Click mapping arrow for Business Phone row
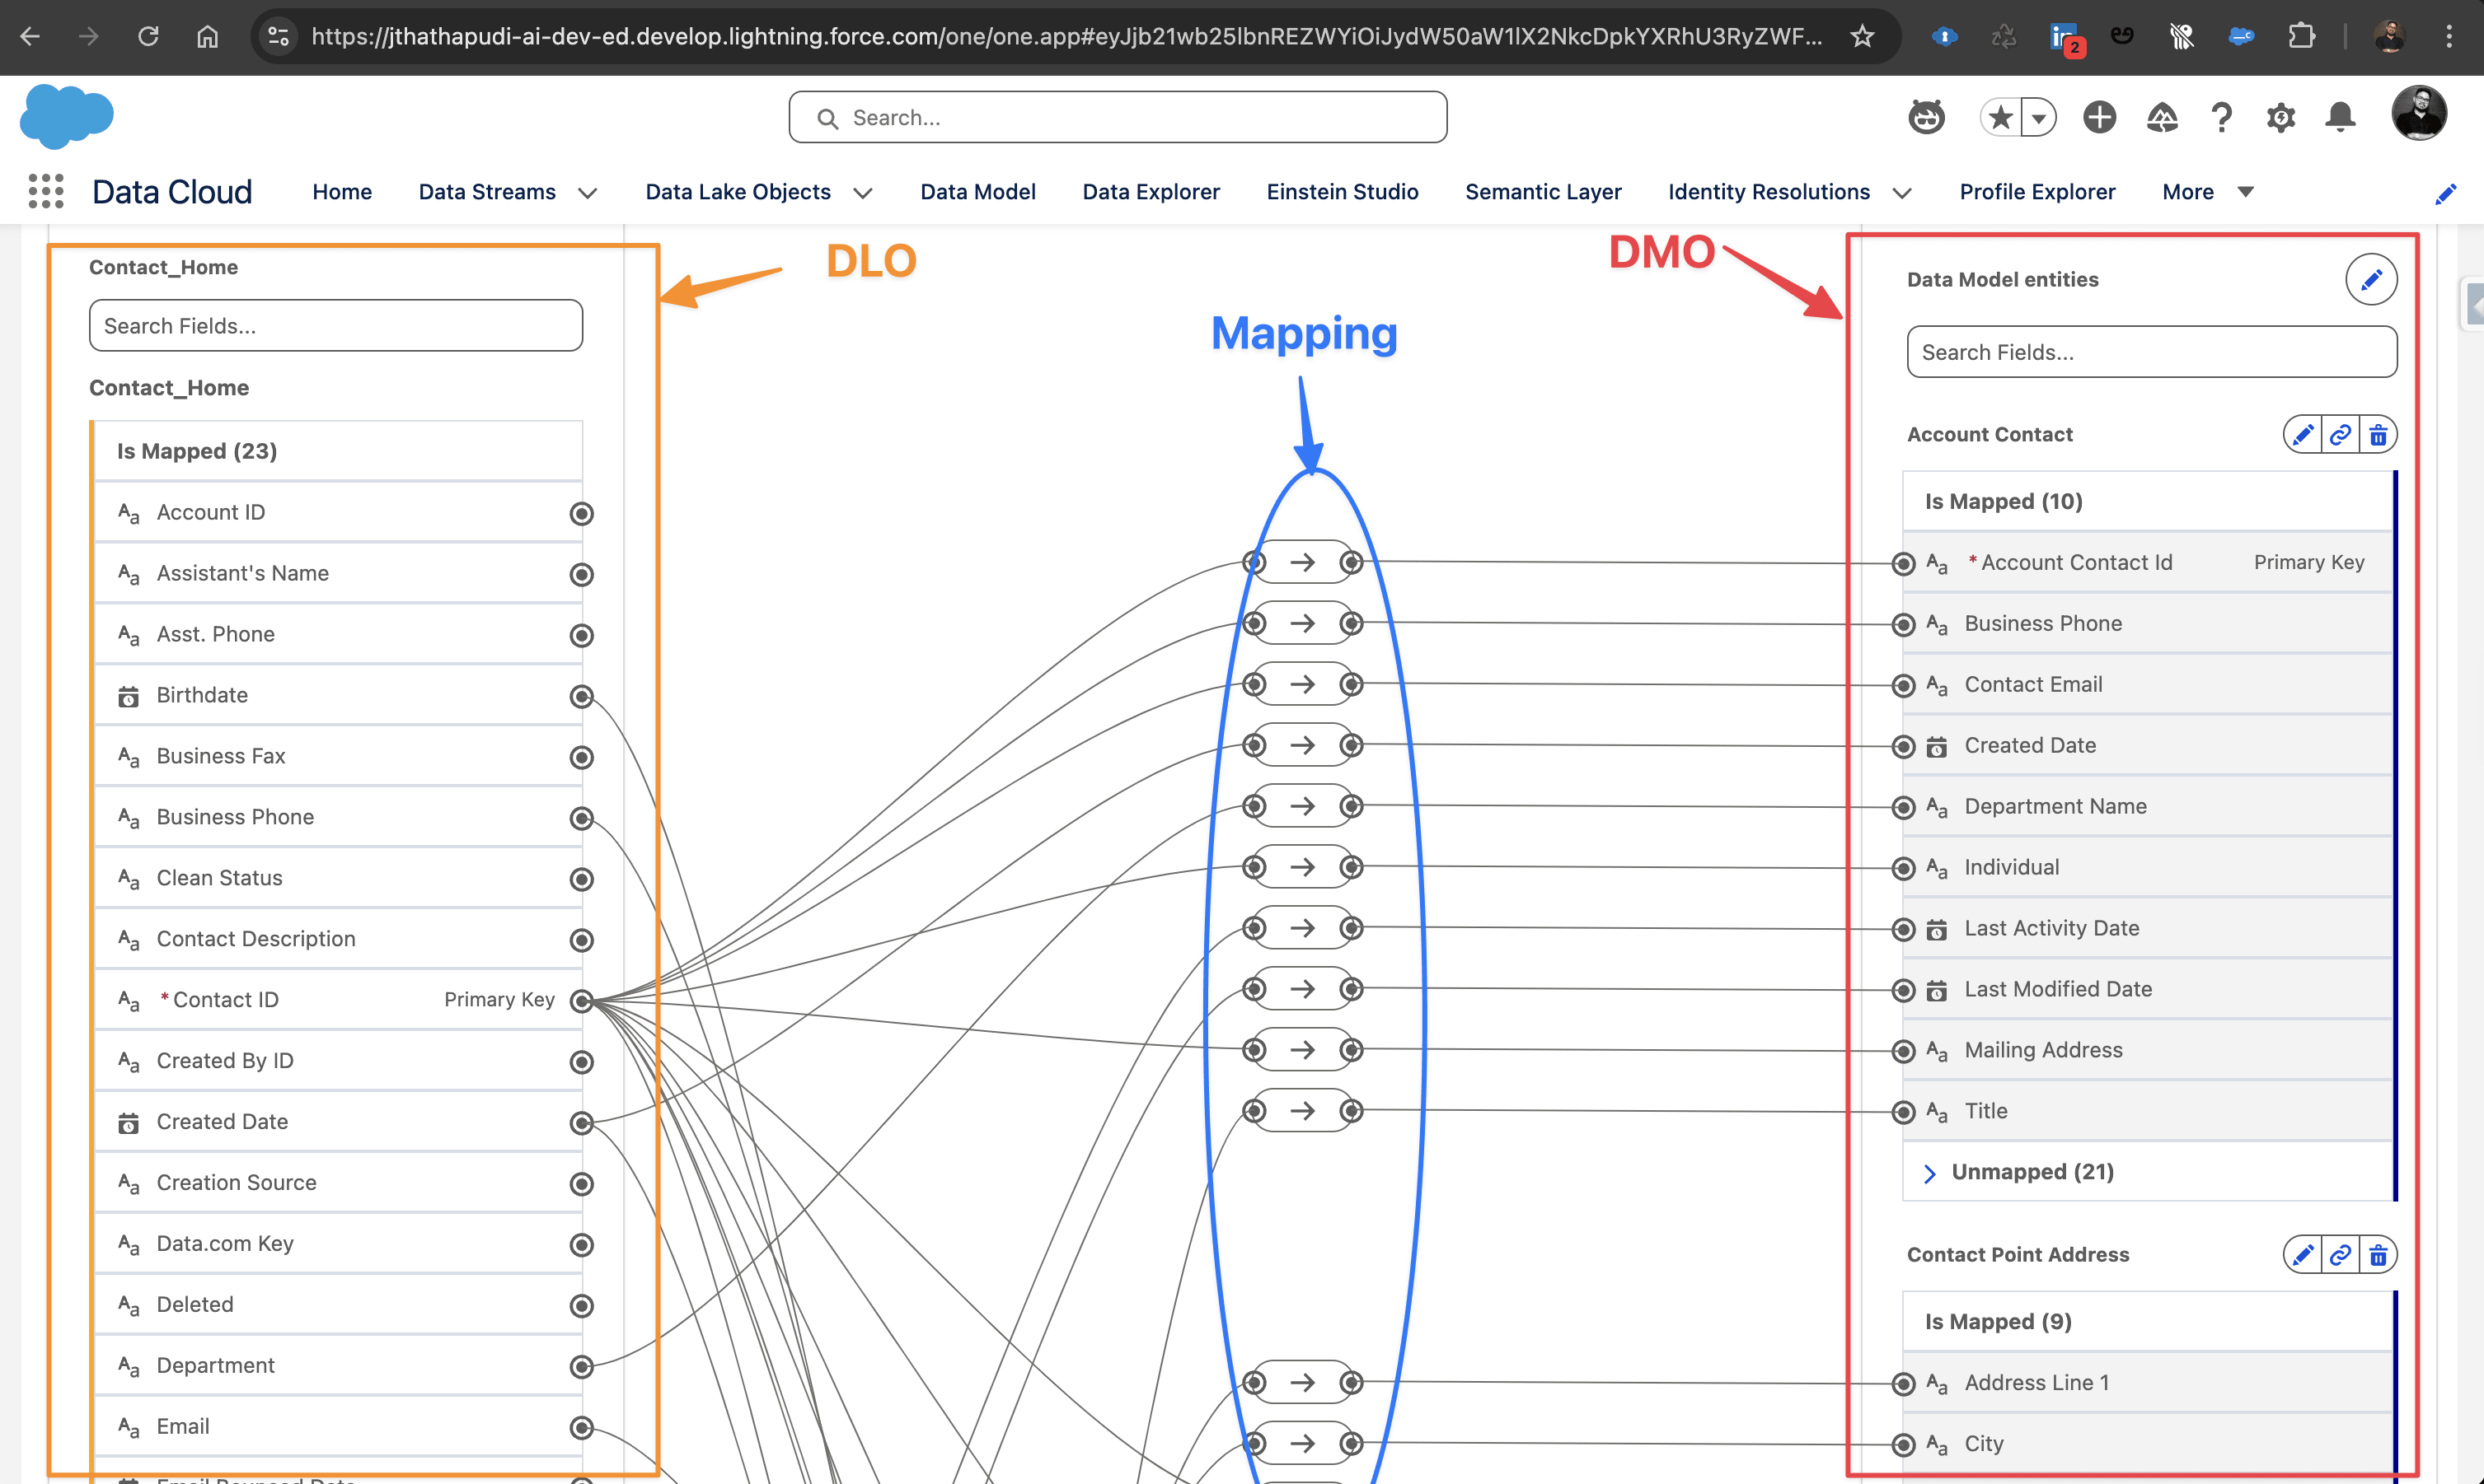The width and height of the screenshot is (2484, 1484). coord(1302,623)
